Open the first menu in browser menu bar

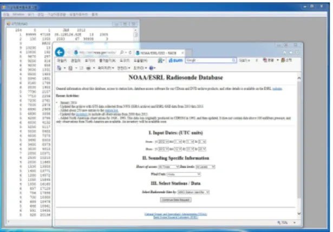click(x=62, y=61)
